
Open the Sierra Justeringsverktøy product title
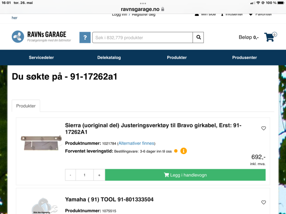coord(153,129)
